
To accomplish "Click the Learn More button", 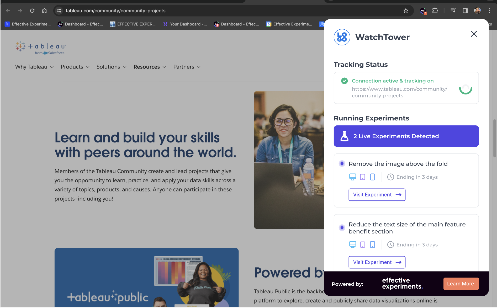I will coord(461,284).
